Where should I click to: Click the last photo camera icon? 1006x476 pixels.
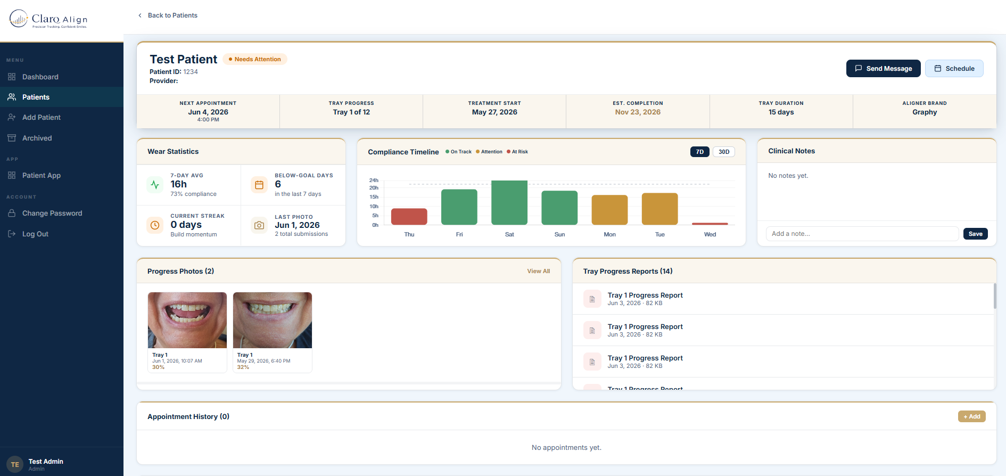[259, 225]
